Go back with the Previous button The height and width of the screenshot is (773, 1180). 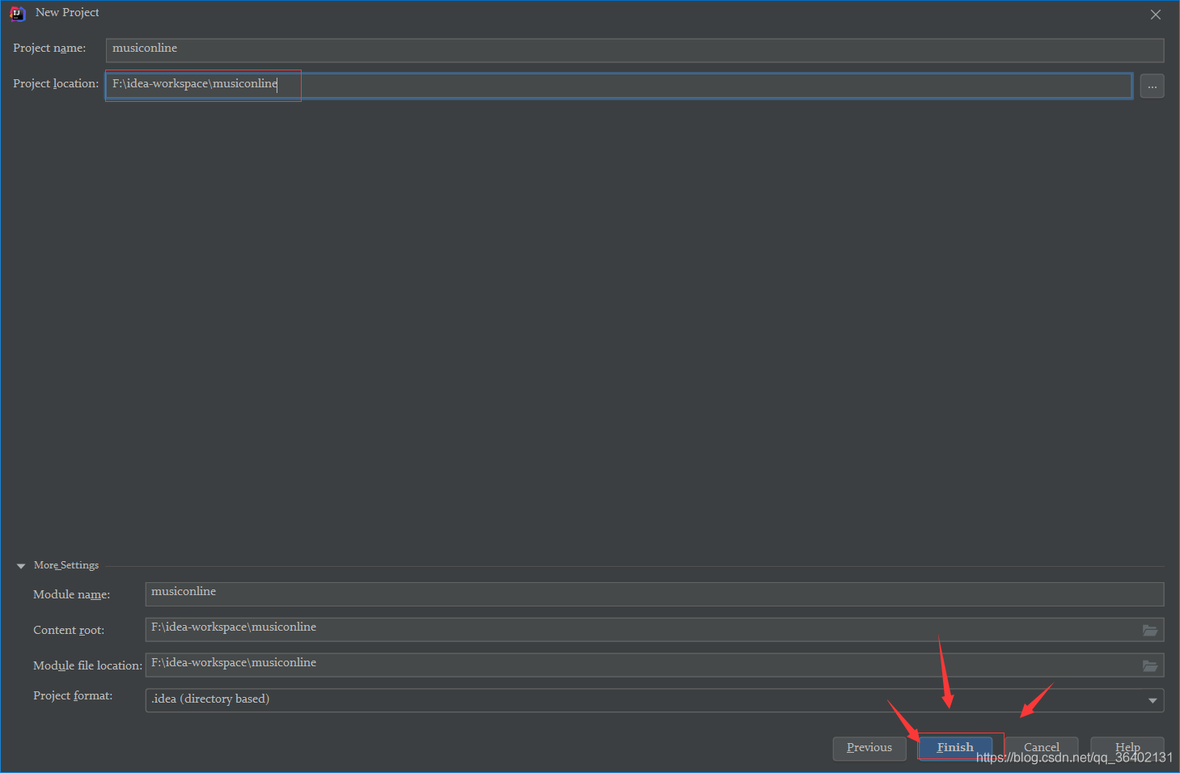point(869,748)
